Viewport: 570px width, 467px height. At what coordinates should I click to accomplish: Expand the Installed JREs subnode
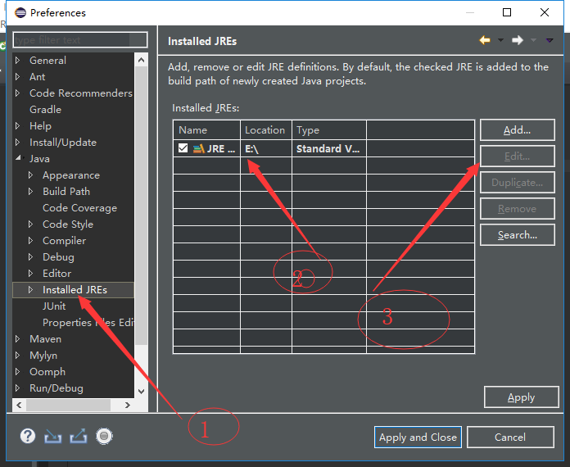coord(30,289)
